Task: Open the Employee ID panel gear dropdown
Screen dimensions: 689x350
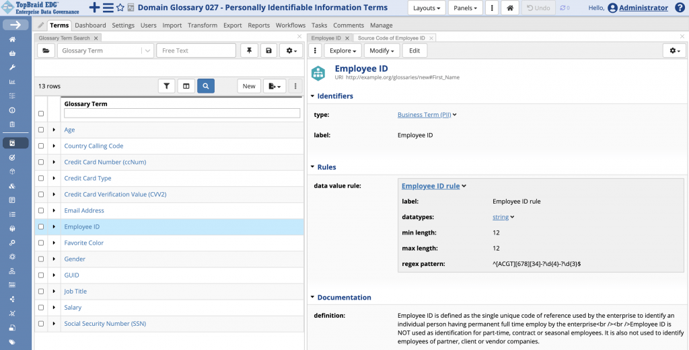Action: (x=674, y=50)
